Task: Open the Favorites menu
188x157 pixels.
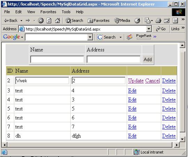Action: pos(48,12)
